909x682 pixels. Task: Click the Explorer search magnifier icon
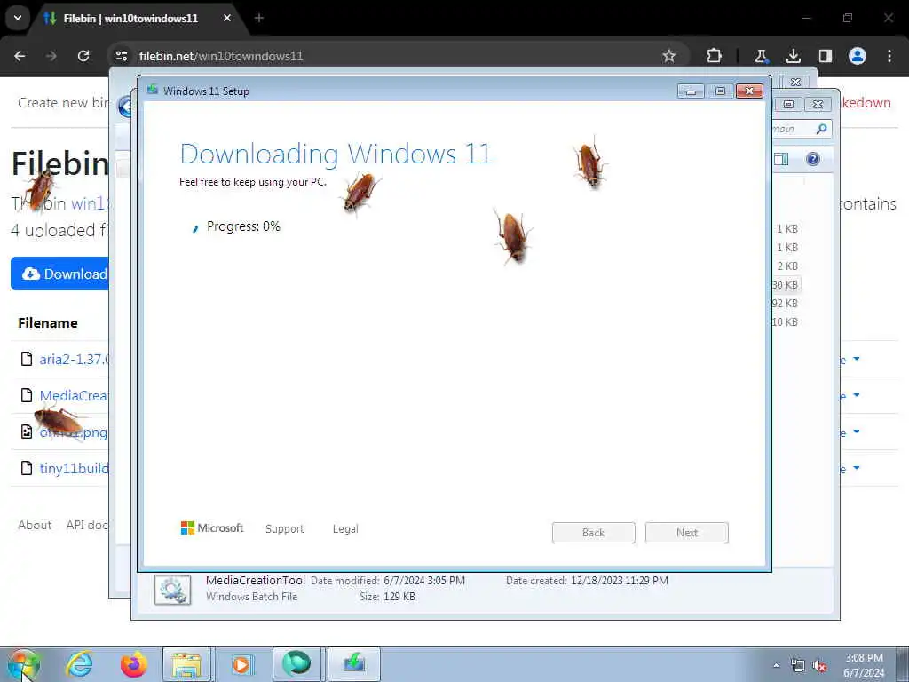pyautogui.click(x=821, y=129)
